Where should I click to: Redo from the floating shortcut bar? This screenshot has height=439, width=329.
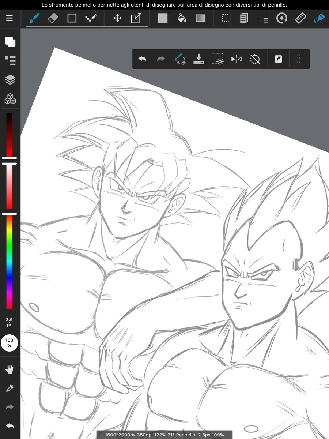coord(161,59)
